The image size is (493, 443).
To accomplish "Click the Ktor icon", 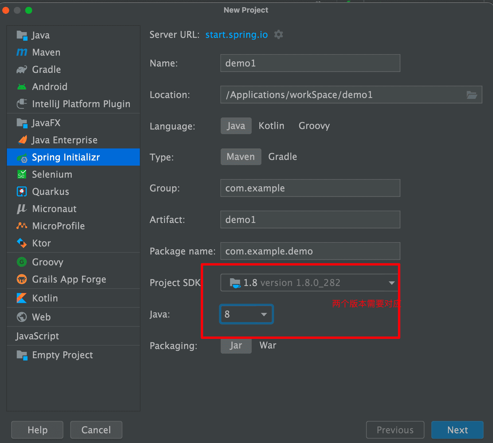I will (x=22, y=243).
